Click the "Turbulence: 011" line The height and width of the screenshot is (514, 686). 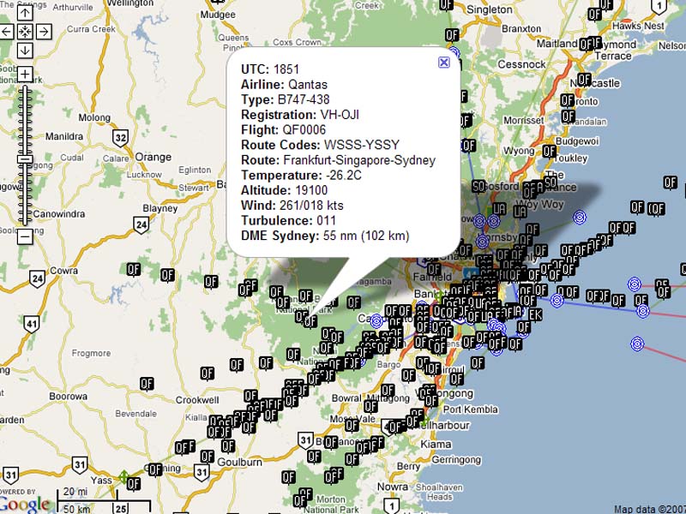click(x=289, y=220)
